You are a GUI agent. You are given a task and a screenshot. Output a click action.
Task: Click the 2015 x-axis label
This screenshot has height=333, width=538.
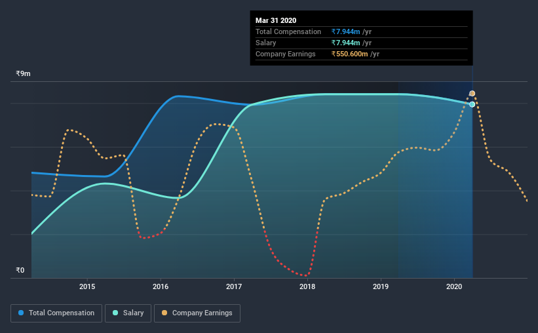coord(87,286)
